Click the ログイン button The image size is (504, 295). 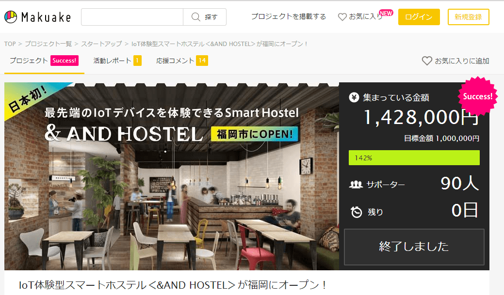tap(419, 17)
